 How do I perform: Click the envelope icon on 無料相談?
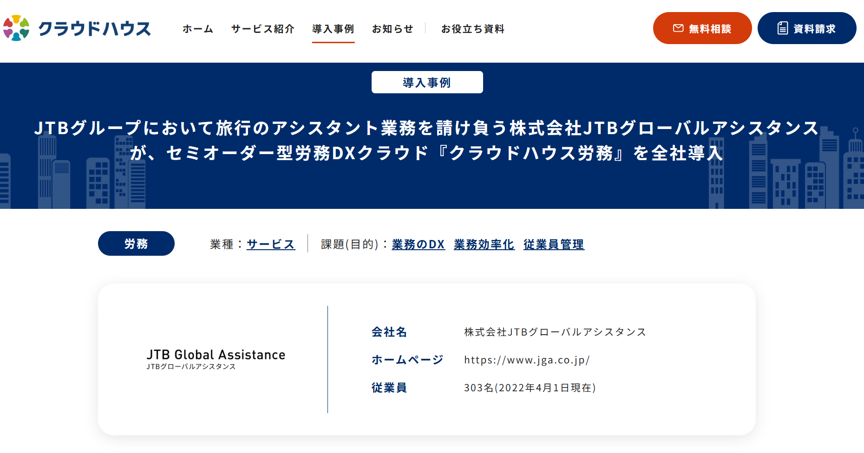click(x=678, y=28)
